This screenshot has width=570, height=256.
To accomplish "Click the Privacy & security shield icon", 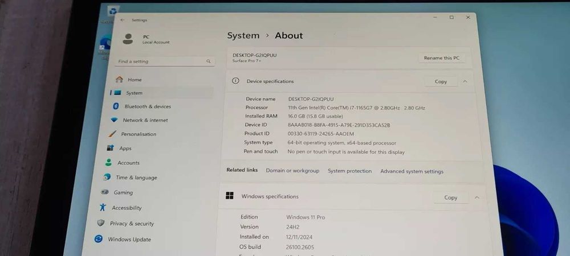I will click(101, 223).
